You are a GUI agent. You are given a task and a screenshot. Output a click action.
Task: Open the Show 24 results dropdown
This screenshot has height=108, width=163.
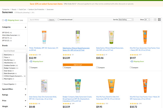(x=147, y=20)
